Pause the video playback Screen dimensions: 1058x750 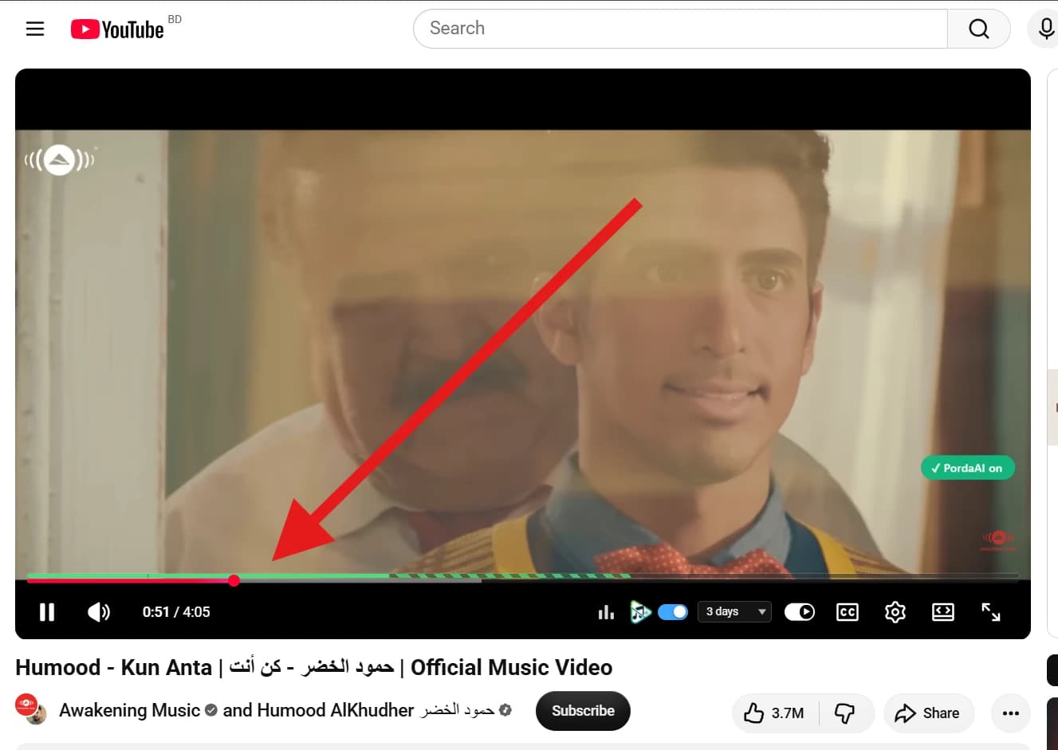coord(47,612)
